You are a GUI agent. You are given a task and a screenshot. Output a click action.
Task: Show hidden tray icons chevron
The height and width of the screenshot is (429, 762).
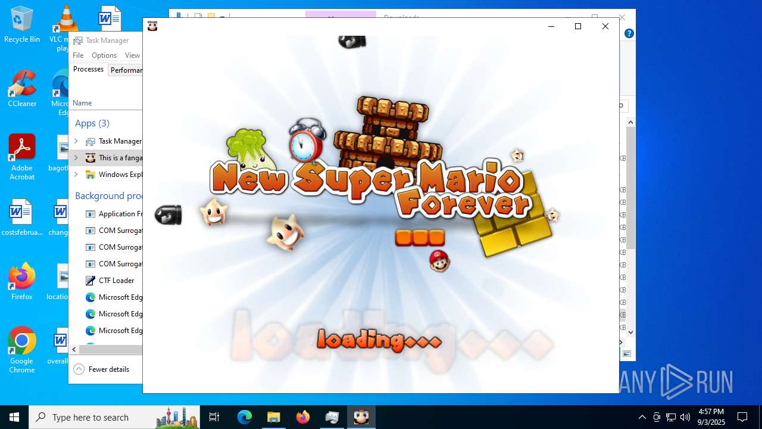coord(642,417)
